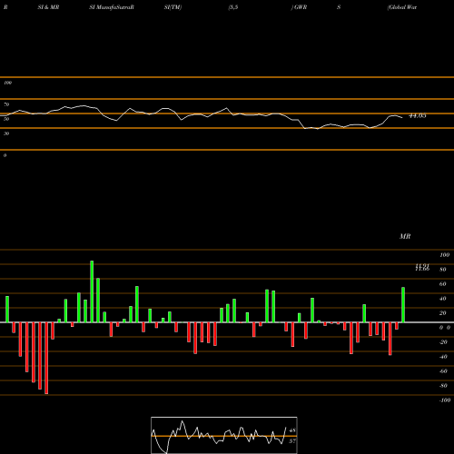The image size is (454, 454).
Task: Select the 'SI MunafaSutraR' header text
Action: pos(112,7)
